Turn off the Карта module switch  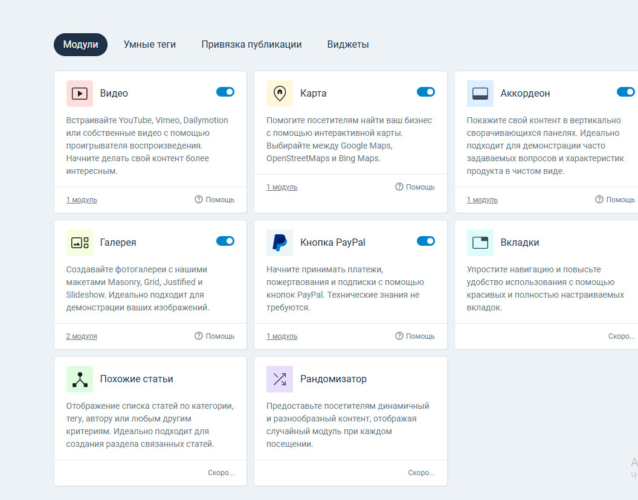click(425, 92)
